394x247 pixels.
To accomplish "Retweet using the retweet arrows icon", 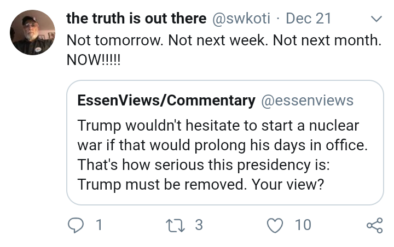I will point(176,225).
